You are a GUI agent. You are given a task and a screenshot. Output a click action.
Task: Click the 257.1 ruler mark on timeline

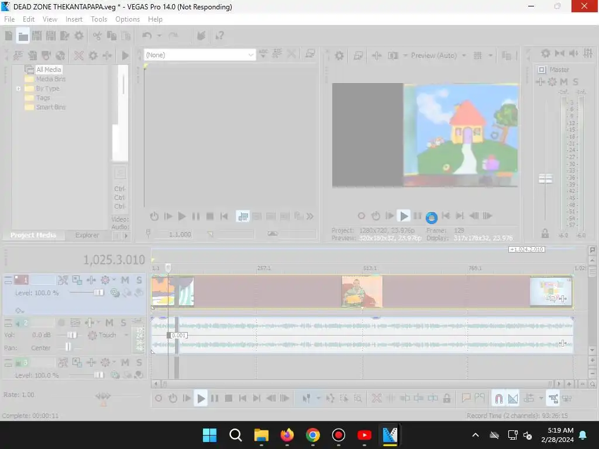tap(264, 268)
